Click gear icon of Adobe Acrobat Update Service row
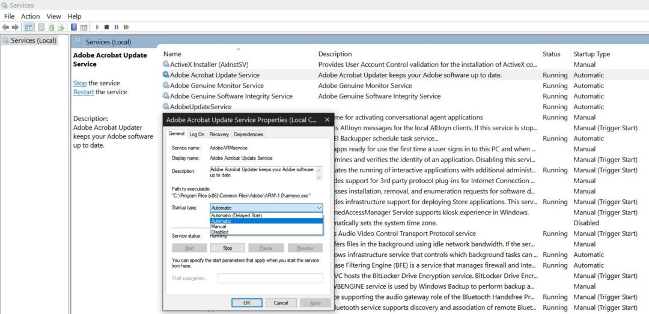Screen dimensions: 649x314 (166, 75)
